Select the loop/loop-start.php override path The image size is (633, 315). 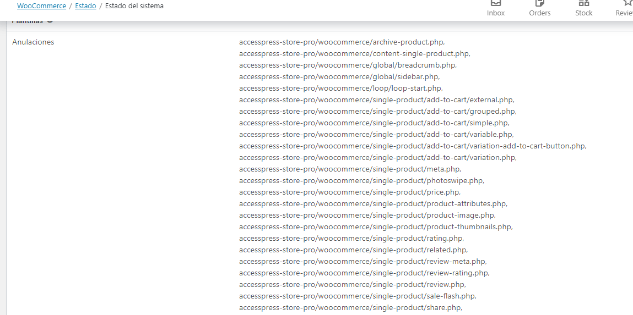point(341,88)
